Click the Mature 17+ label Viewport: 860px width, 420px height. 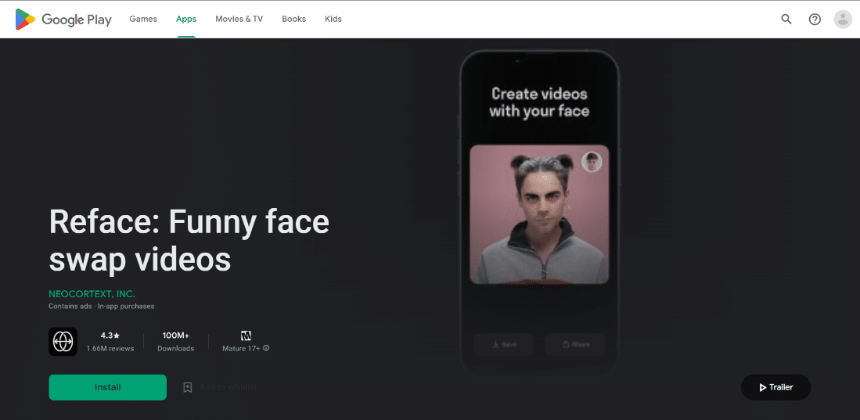coord(241,349)
